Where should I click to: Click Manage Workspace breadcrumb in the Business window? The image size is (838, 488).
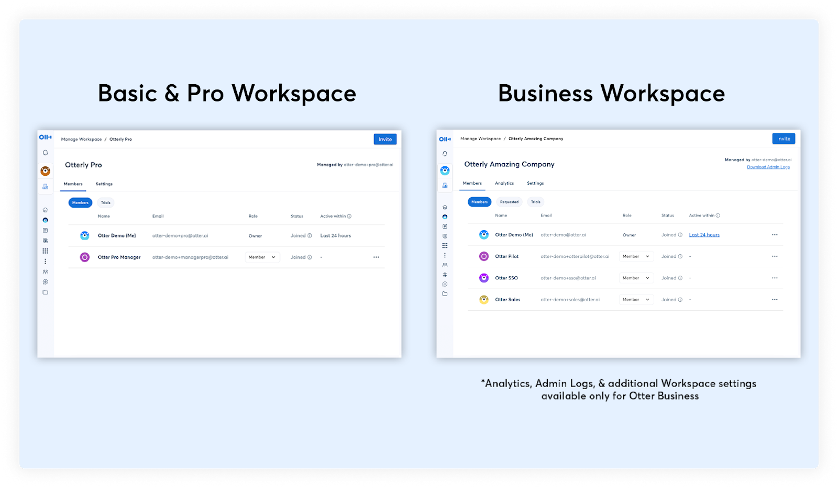coord(480,139)
